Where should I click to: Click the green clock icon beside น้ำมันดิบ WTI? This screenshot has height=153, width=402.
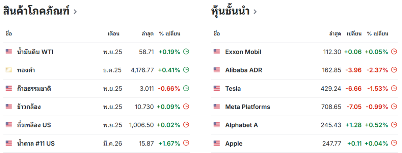[186, 52]
